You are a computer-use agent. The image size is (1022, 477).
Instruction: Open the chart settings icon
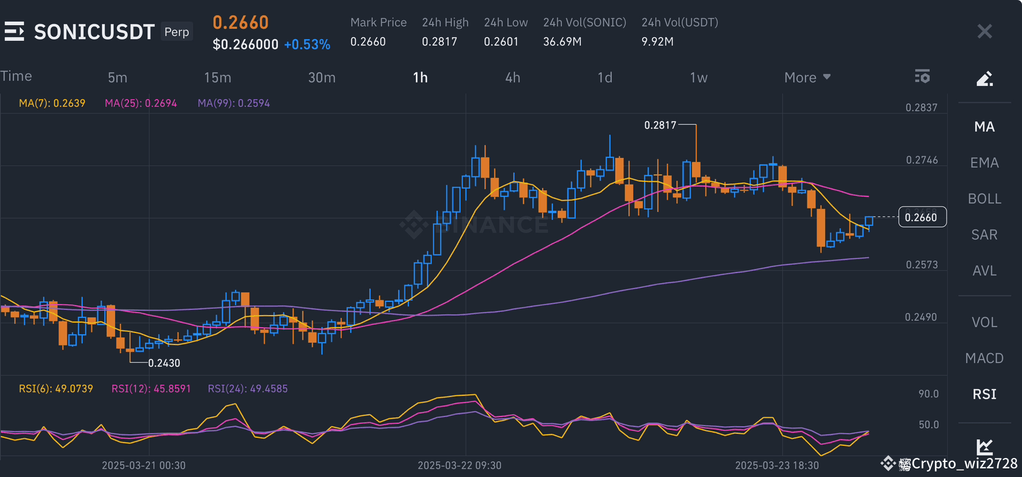(922, 76)
